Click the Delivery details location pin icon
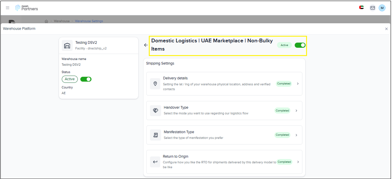This screenshot has width=392, height=179. [155, 84]
